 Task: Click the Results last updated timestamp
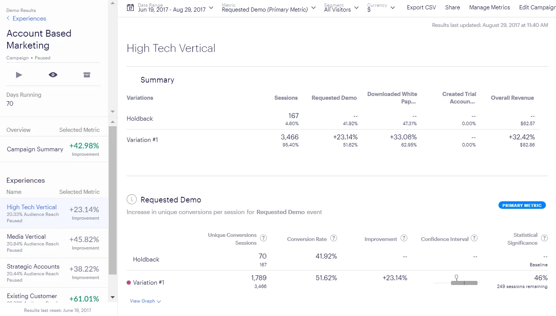tap(490, 25)
